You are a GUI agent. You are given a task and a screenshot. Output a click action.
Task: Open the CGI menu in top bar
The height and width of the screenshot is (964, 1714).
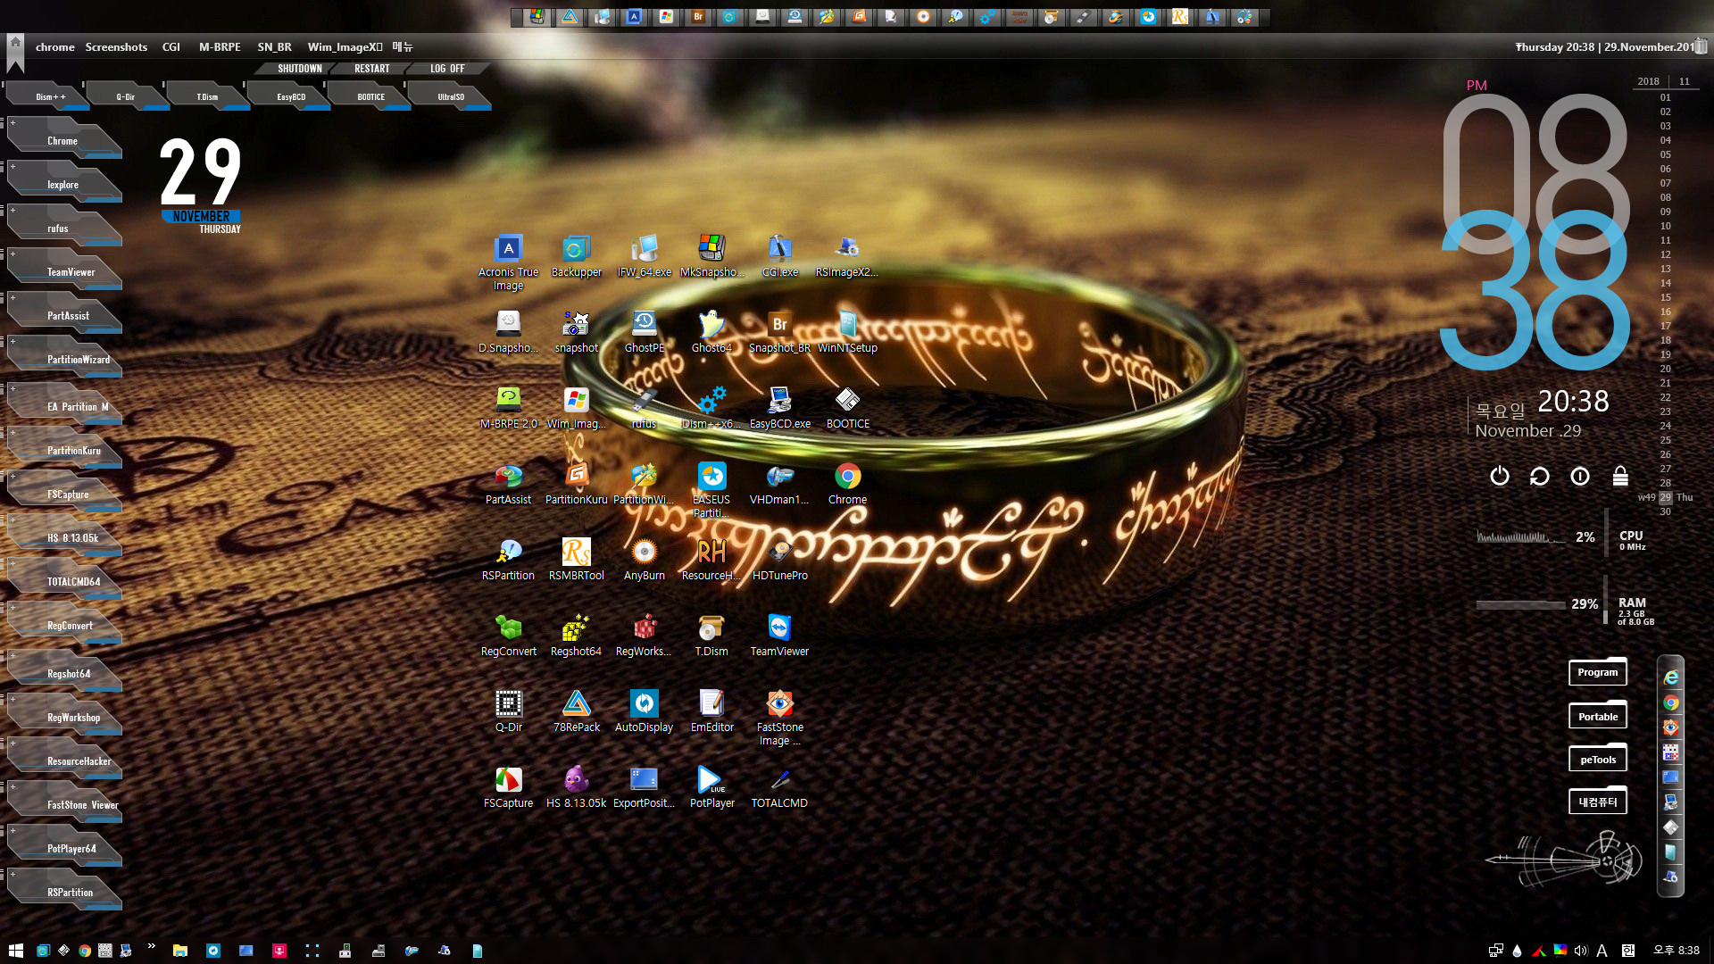171,47
